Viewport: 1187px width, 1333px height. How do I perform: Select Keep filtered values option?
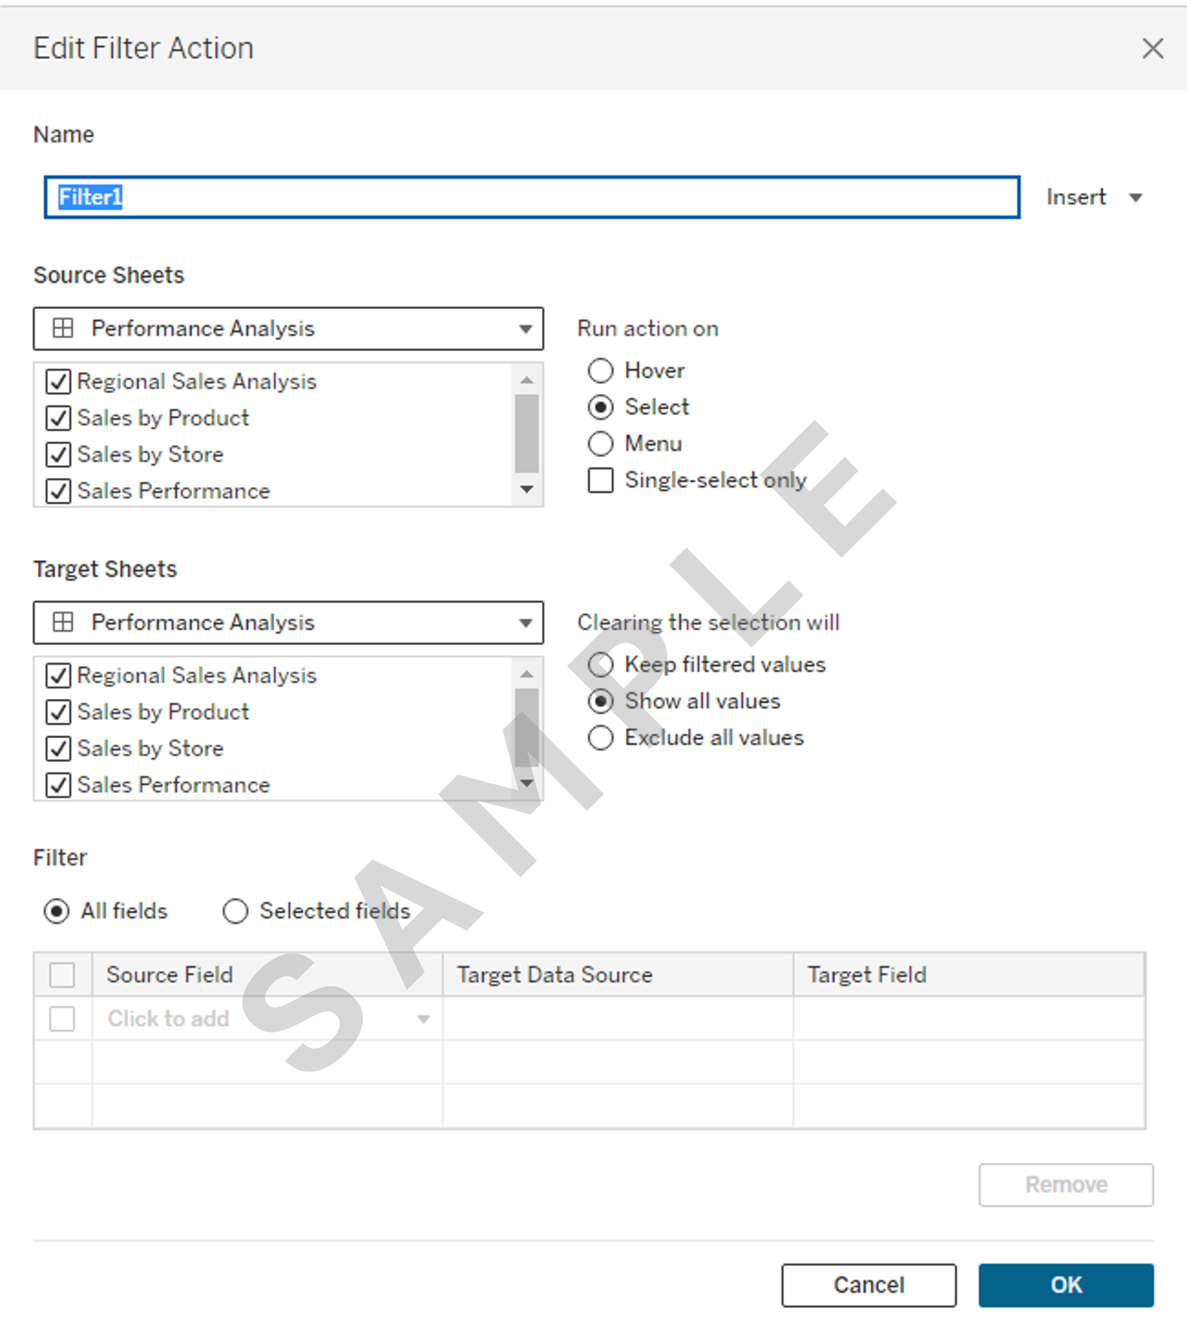pyautogui.click(x=601, y=665)
